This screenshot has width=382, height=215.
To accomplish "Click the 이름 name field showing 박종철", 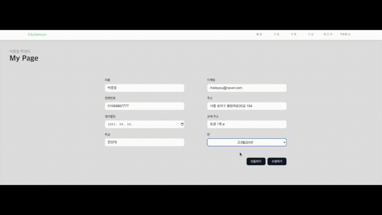I will pyautogui.click(x=144, y=88).
